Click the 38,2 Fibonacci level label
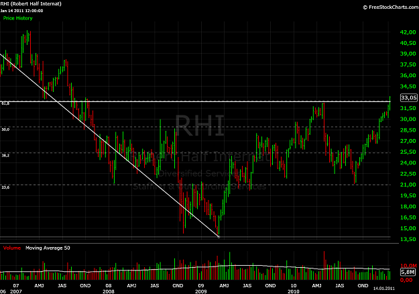419x294 pixels. (x=5, y=156)
